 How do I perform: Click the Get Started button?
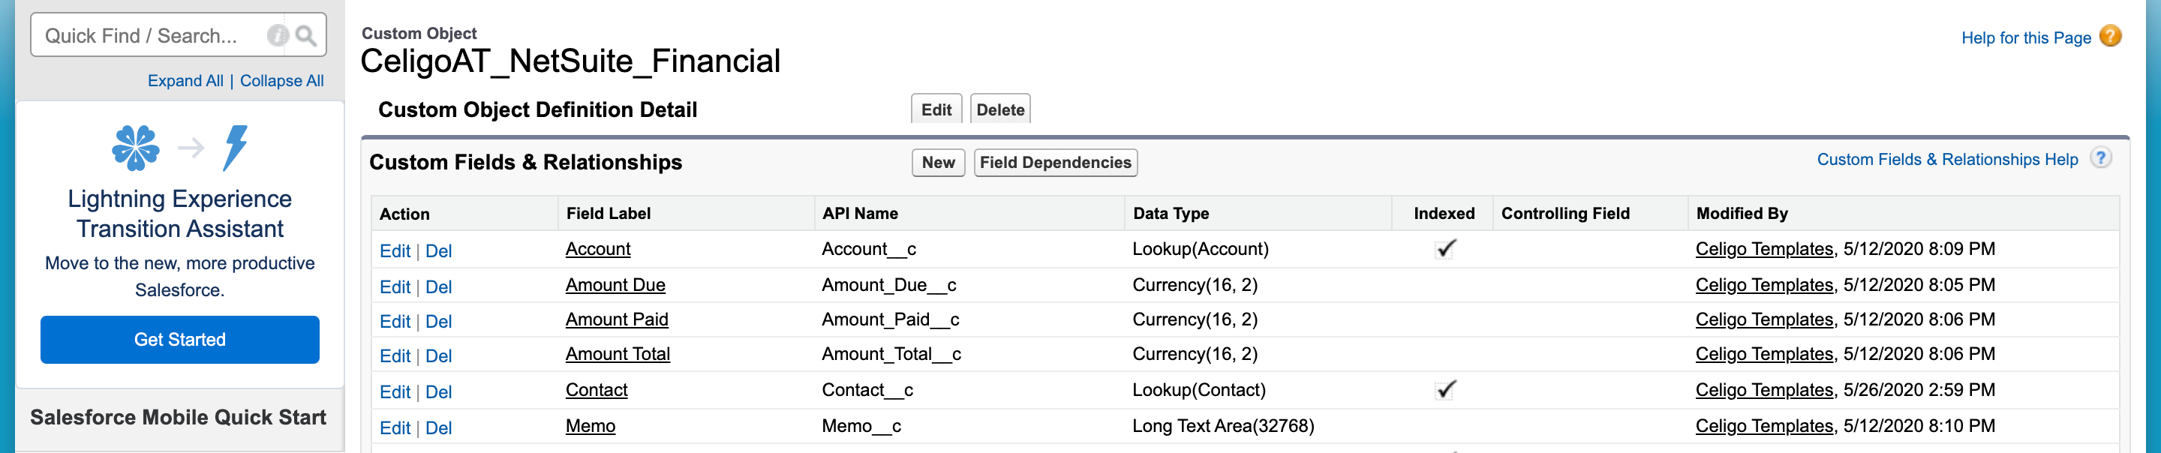[179, 339]
